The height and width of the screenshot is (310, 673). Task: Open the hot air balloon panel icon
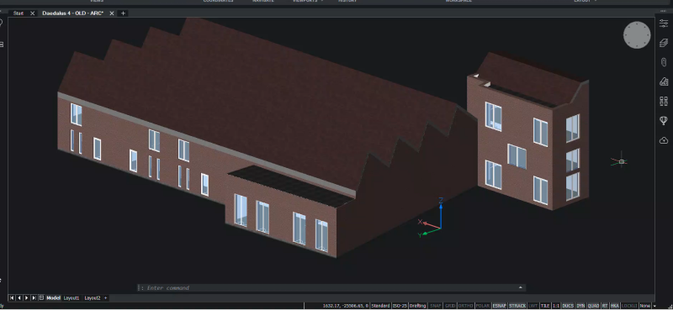664,120
